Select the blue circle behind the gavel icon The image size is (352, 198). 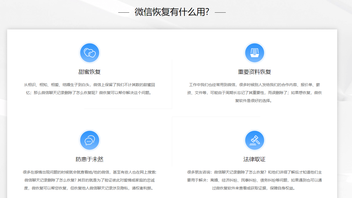point(254,140)
